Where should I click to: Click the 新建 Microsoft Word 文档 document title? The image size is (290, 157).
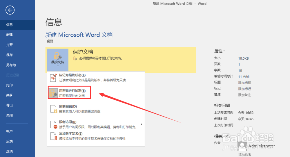tap(79, 35)
